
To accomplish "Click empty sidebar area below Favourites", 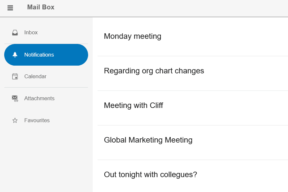I will 46,161.
